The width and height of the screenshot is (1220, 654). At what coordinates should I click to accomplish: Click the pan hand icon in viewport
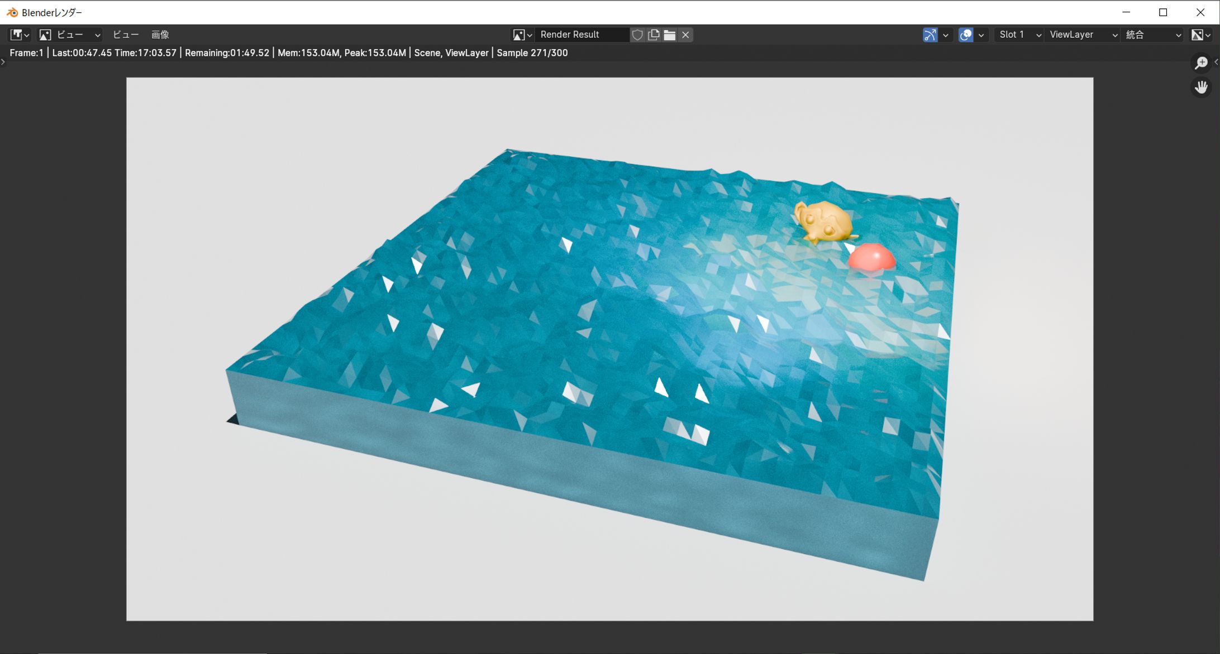click(x=1201, y=87)
